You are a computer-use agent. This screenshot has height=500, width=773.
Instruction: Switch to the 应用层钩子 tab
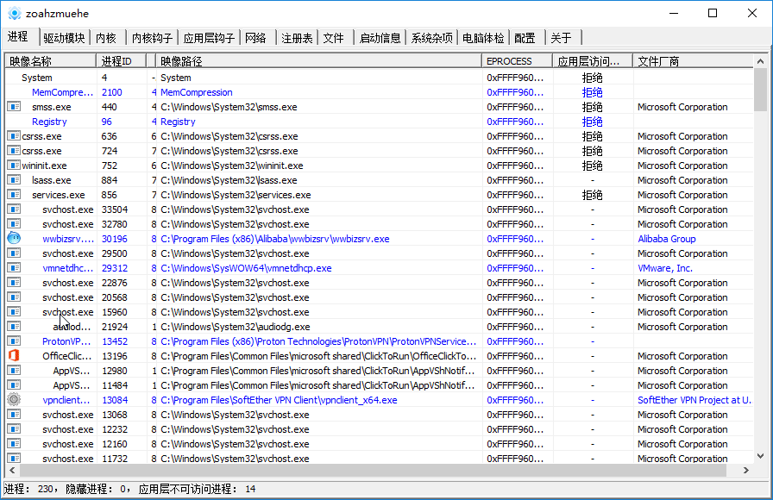point(209,38)
